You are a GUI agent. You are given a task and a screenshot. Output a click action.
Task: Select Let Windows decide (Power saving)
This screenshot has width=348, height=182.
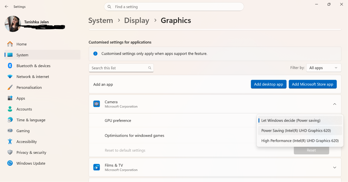coord(300,121)
